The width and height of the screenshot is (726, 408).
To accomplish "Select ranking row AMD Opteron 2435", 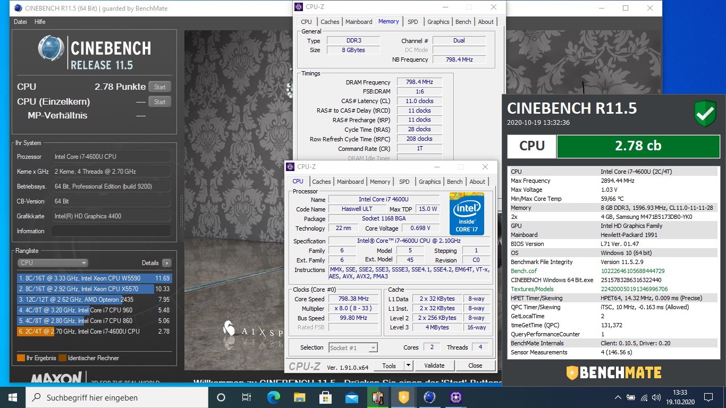I will [94, 300].
